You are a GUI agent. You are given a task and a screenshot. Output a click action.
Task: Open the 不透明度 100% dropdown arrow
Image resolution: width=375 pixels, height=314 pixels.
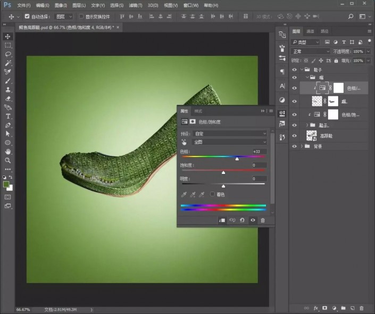pos(368,52)
